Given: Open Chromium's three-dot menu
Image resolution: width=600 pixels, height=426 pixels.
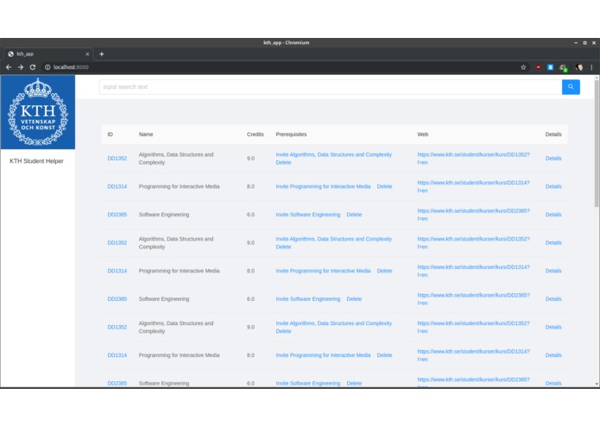Looking at the screenshot, I should click(x=591, y=67).
